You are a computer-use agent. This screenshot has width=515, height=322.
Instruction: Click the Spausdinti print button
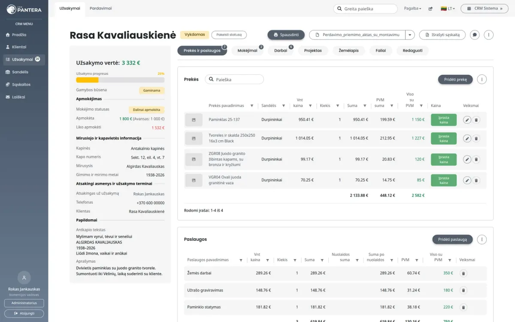coord(286,35)
